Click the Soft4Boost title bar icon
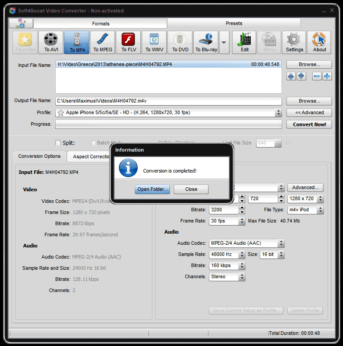 12,11
